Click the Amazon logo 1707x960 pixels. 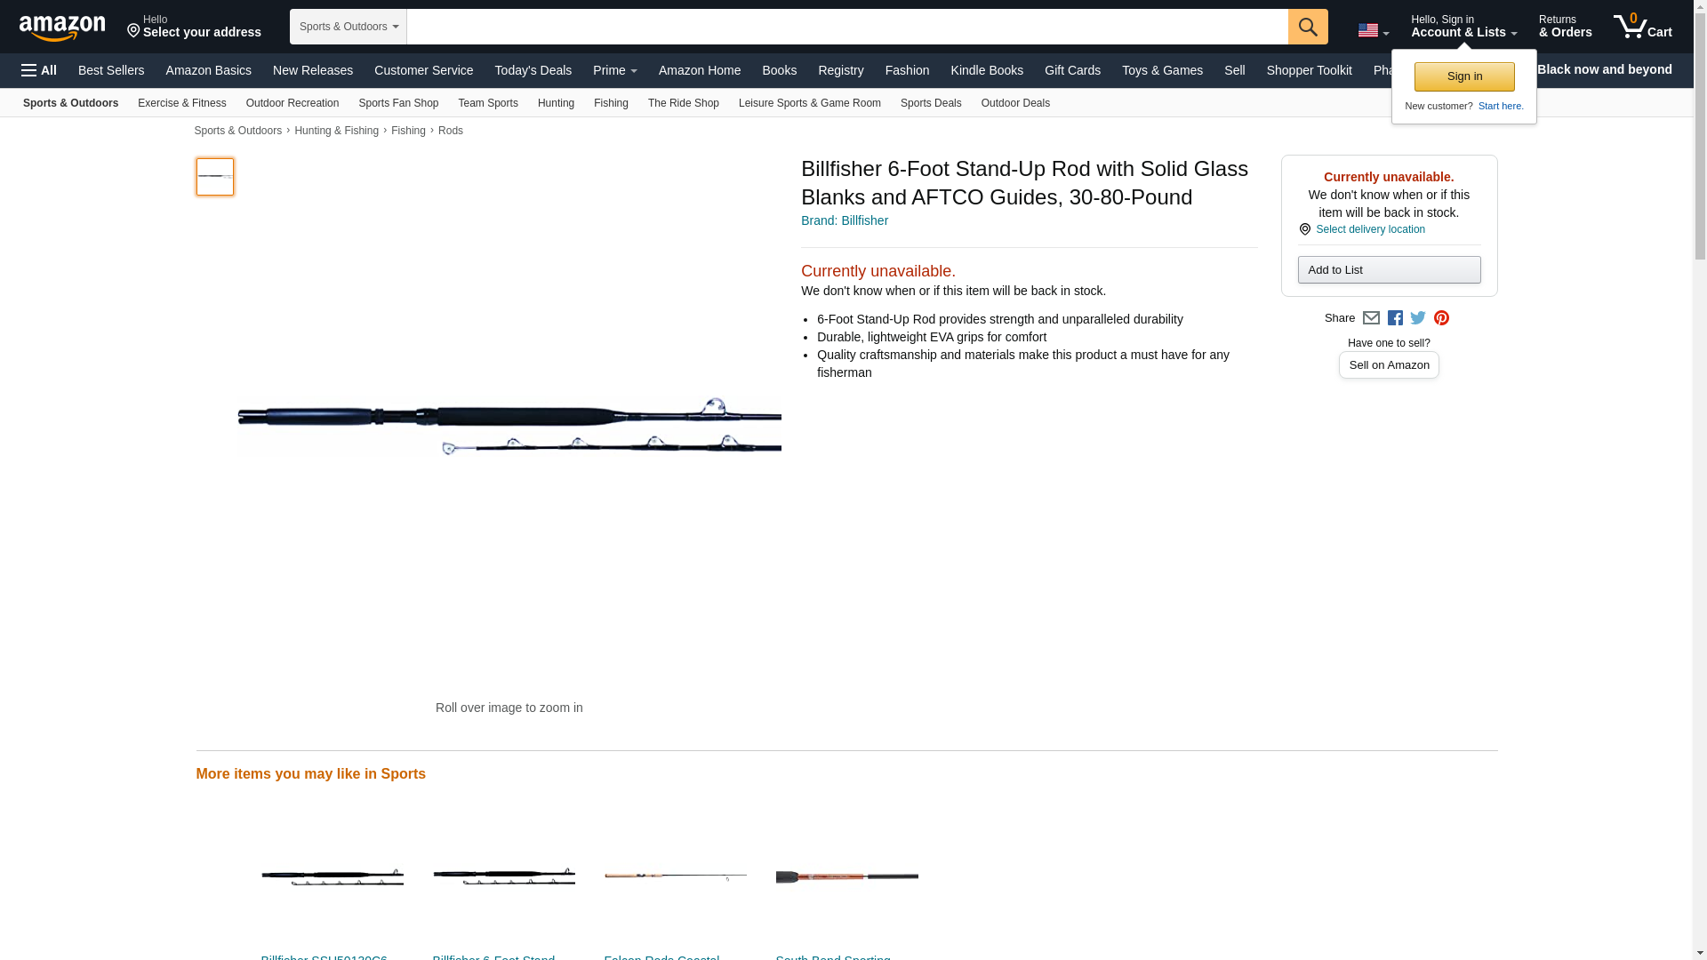pos(62,28)
